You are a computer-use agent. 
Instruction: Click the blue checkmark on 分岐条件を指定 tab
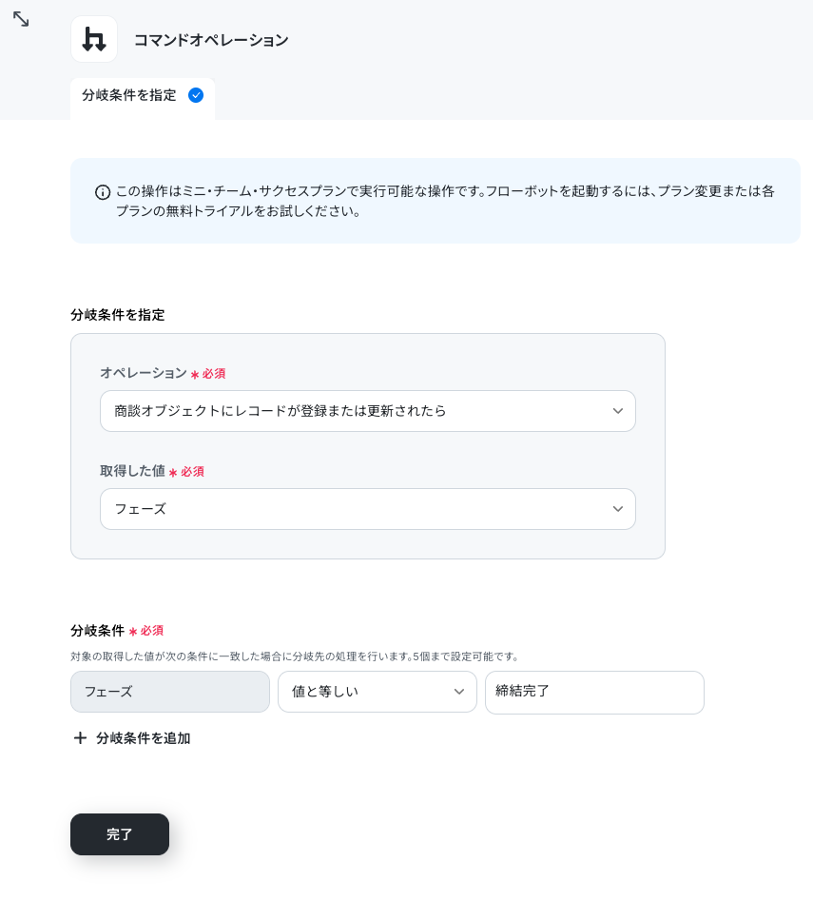(196, 95)
